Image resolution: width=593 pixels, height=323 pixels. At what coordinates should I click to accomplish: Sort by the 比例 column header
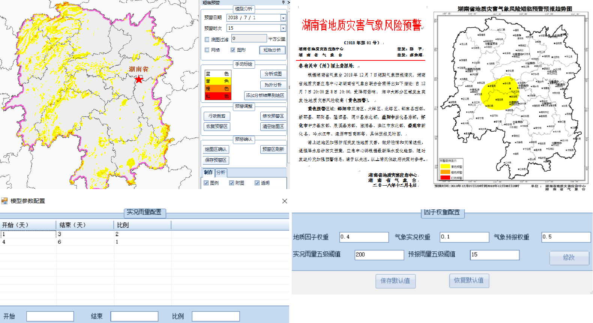(143, 225)
